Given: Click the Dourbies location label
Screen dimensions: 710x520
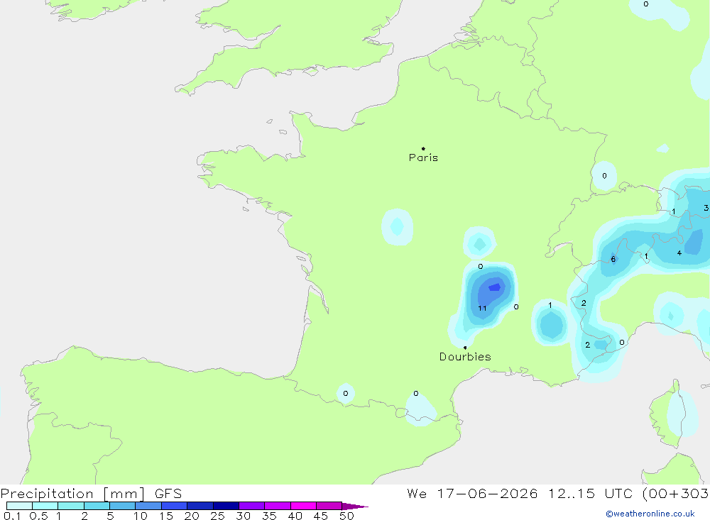Looking at the screenshot, I should pos(465,357).
